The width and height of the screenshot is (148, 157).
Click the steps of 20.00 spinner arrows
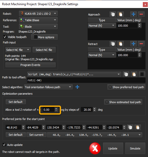[94, 110]
